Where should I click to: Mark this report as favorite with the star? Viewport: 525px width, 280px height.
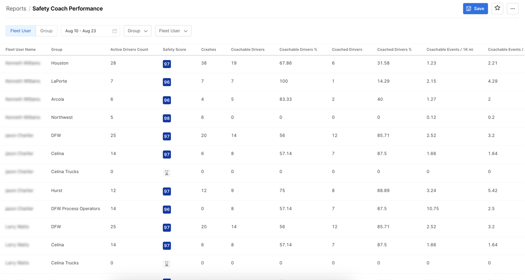pos(497,9)
